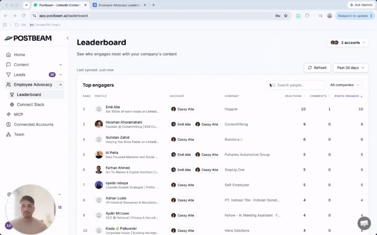This screenshot has height=235, width=377.
Task: Open the Chrome profile avatar
Action: tap(330, 16)
